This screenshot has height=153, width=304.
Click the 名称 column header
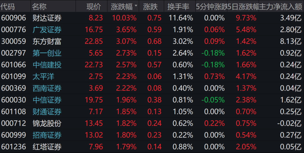coord(39,6)
